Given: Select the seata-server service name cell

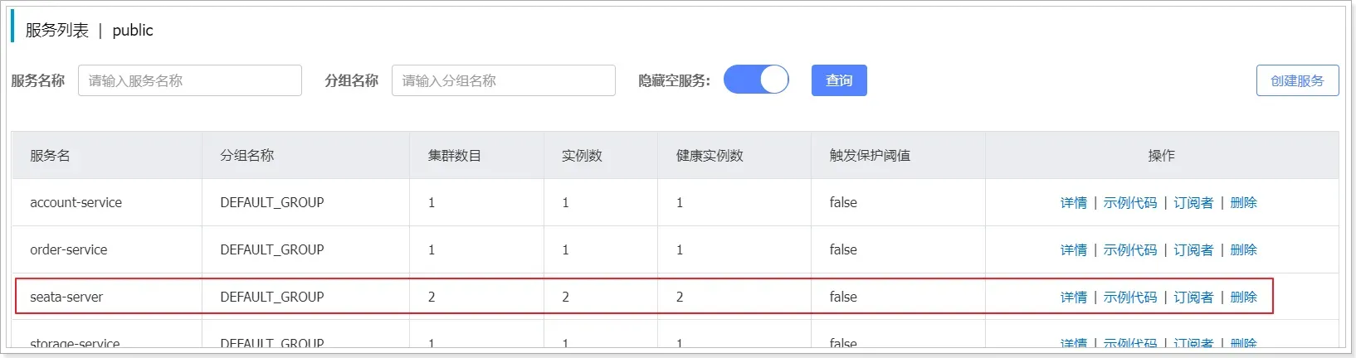Looking at the screenshot, I should [66, 297].
